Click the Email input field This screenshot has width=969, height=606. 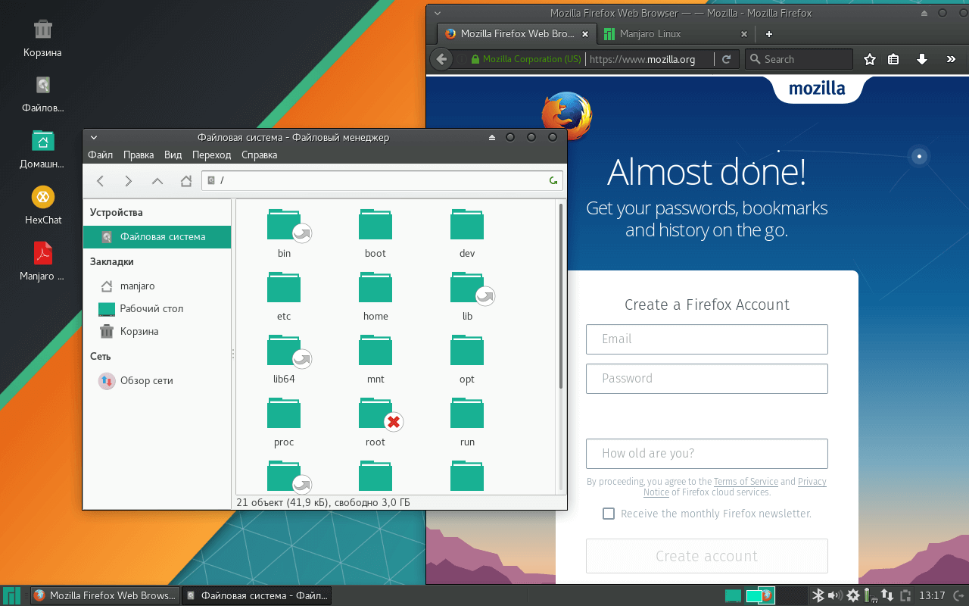pyautogui.click(x=706, y=339)
